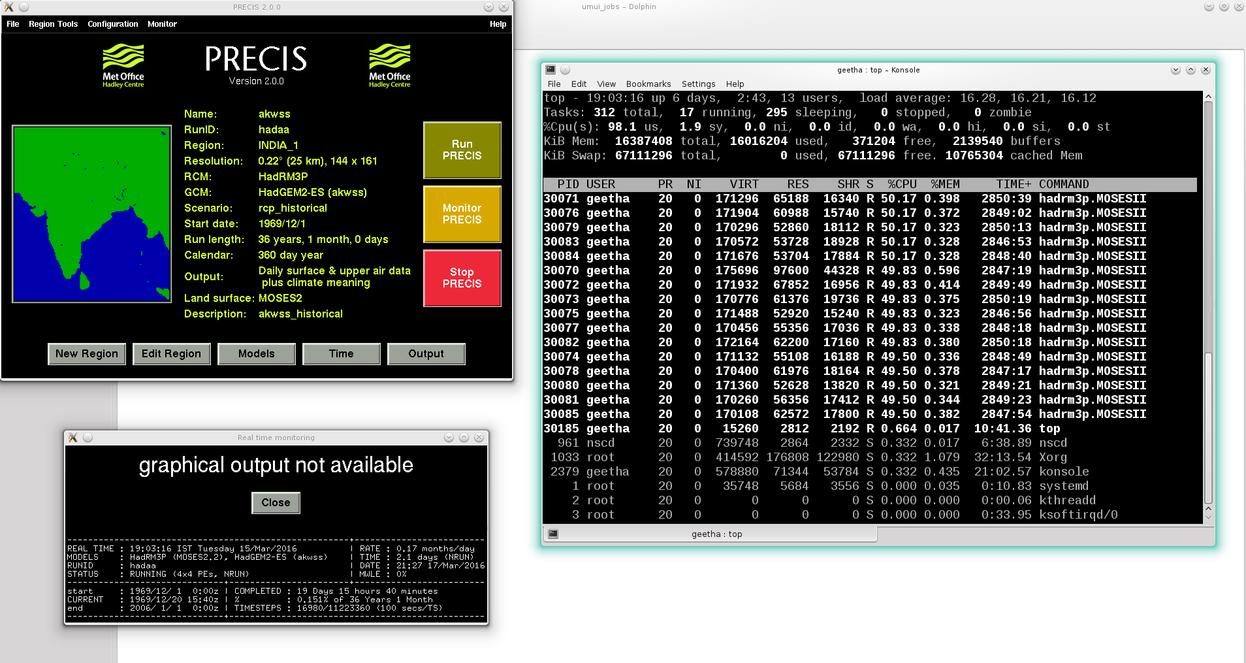Maximize the Dolphin umui_jobs window

click(1224, 7)
